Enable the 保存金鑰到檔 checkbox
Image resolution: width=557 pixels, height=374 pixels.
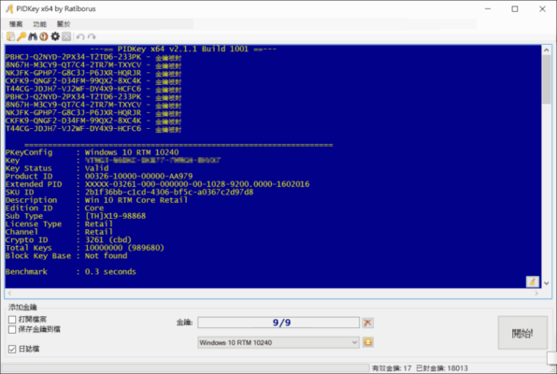[x=12, y=329]
